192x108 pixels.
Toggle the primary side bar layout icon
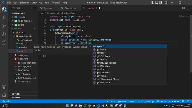coord(153,3)
